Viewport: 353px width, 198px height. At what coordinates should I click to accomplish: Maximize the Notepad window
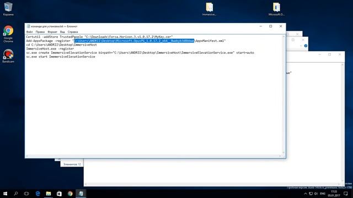pos(271,26)
